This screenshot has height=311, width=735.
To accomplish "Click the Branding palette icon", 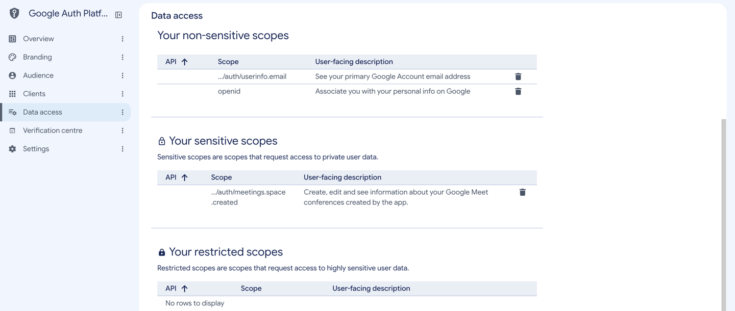I will (13, 57).
